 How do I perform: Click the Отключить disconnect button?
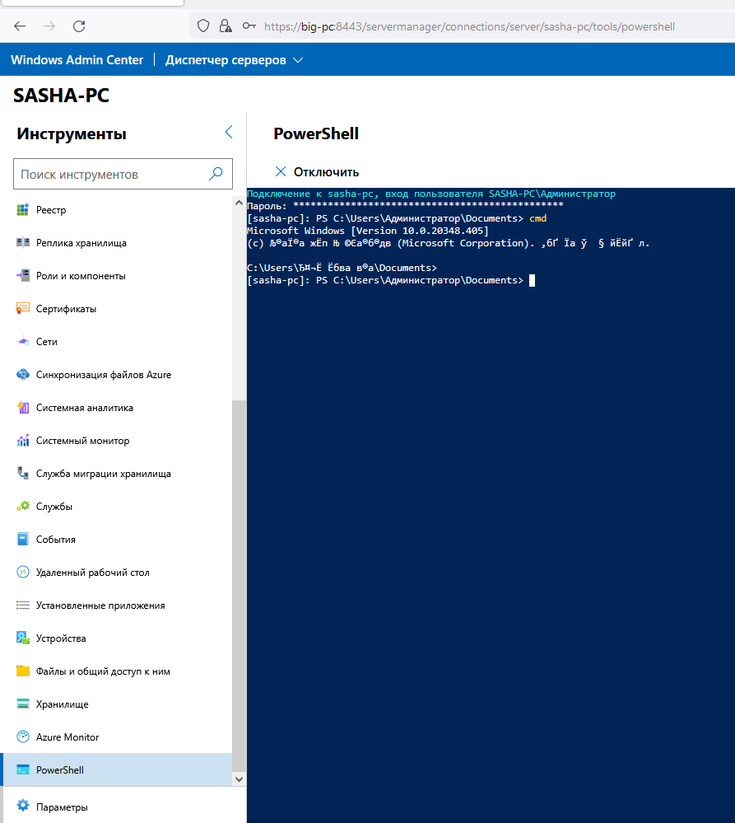(x=317, y=171)
